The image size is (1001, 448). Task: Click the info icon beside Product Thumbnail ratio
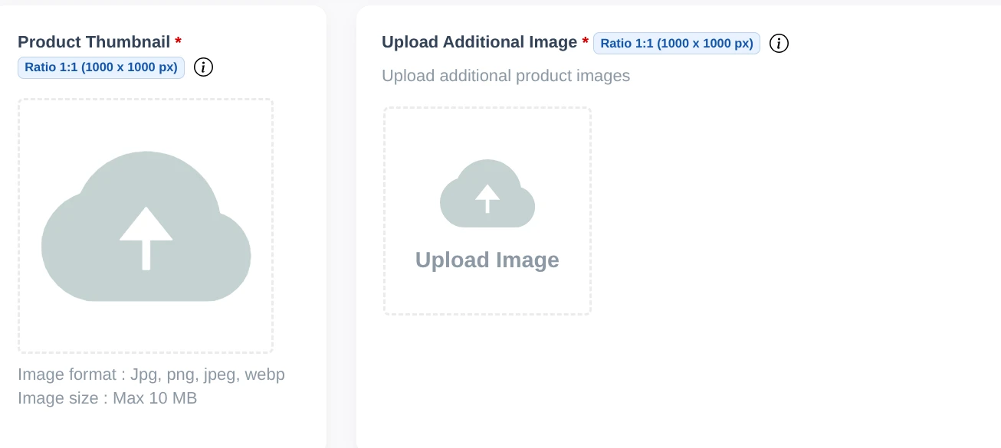coord(203,67)
